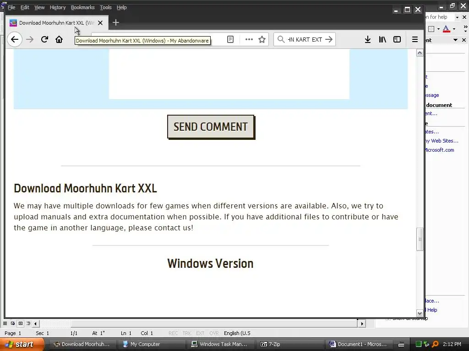The image size is (469, 351).
Task: Open the browser File menu
Action: pos(11,7)
